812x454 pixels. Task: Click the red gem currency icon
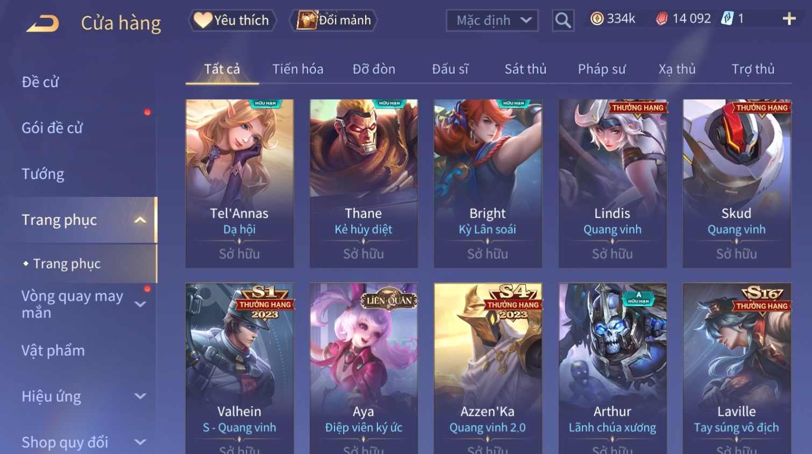click(662, 19)
